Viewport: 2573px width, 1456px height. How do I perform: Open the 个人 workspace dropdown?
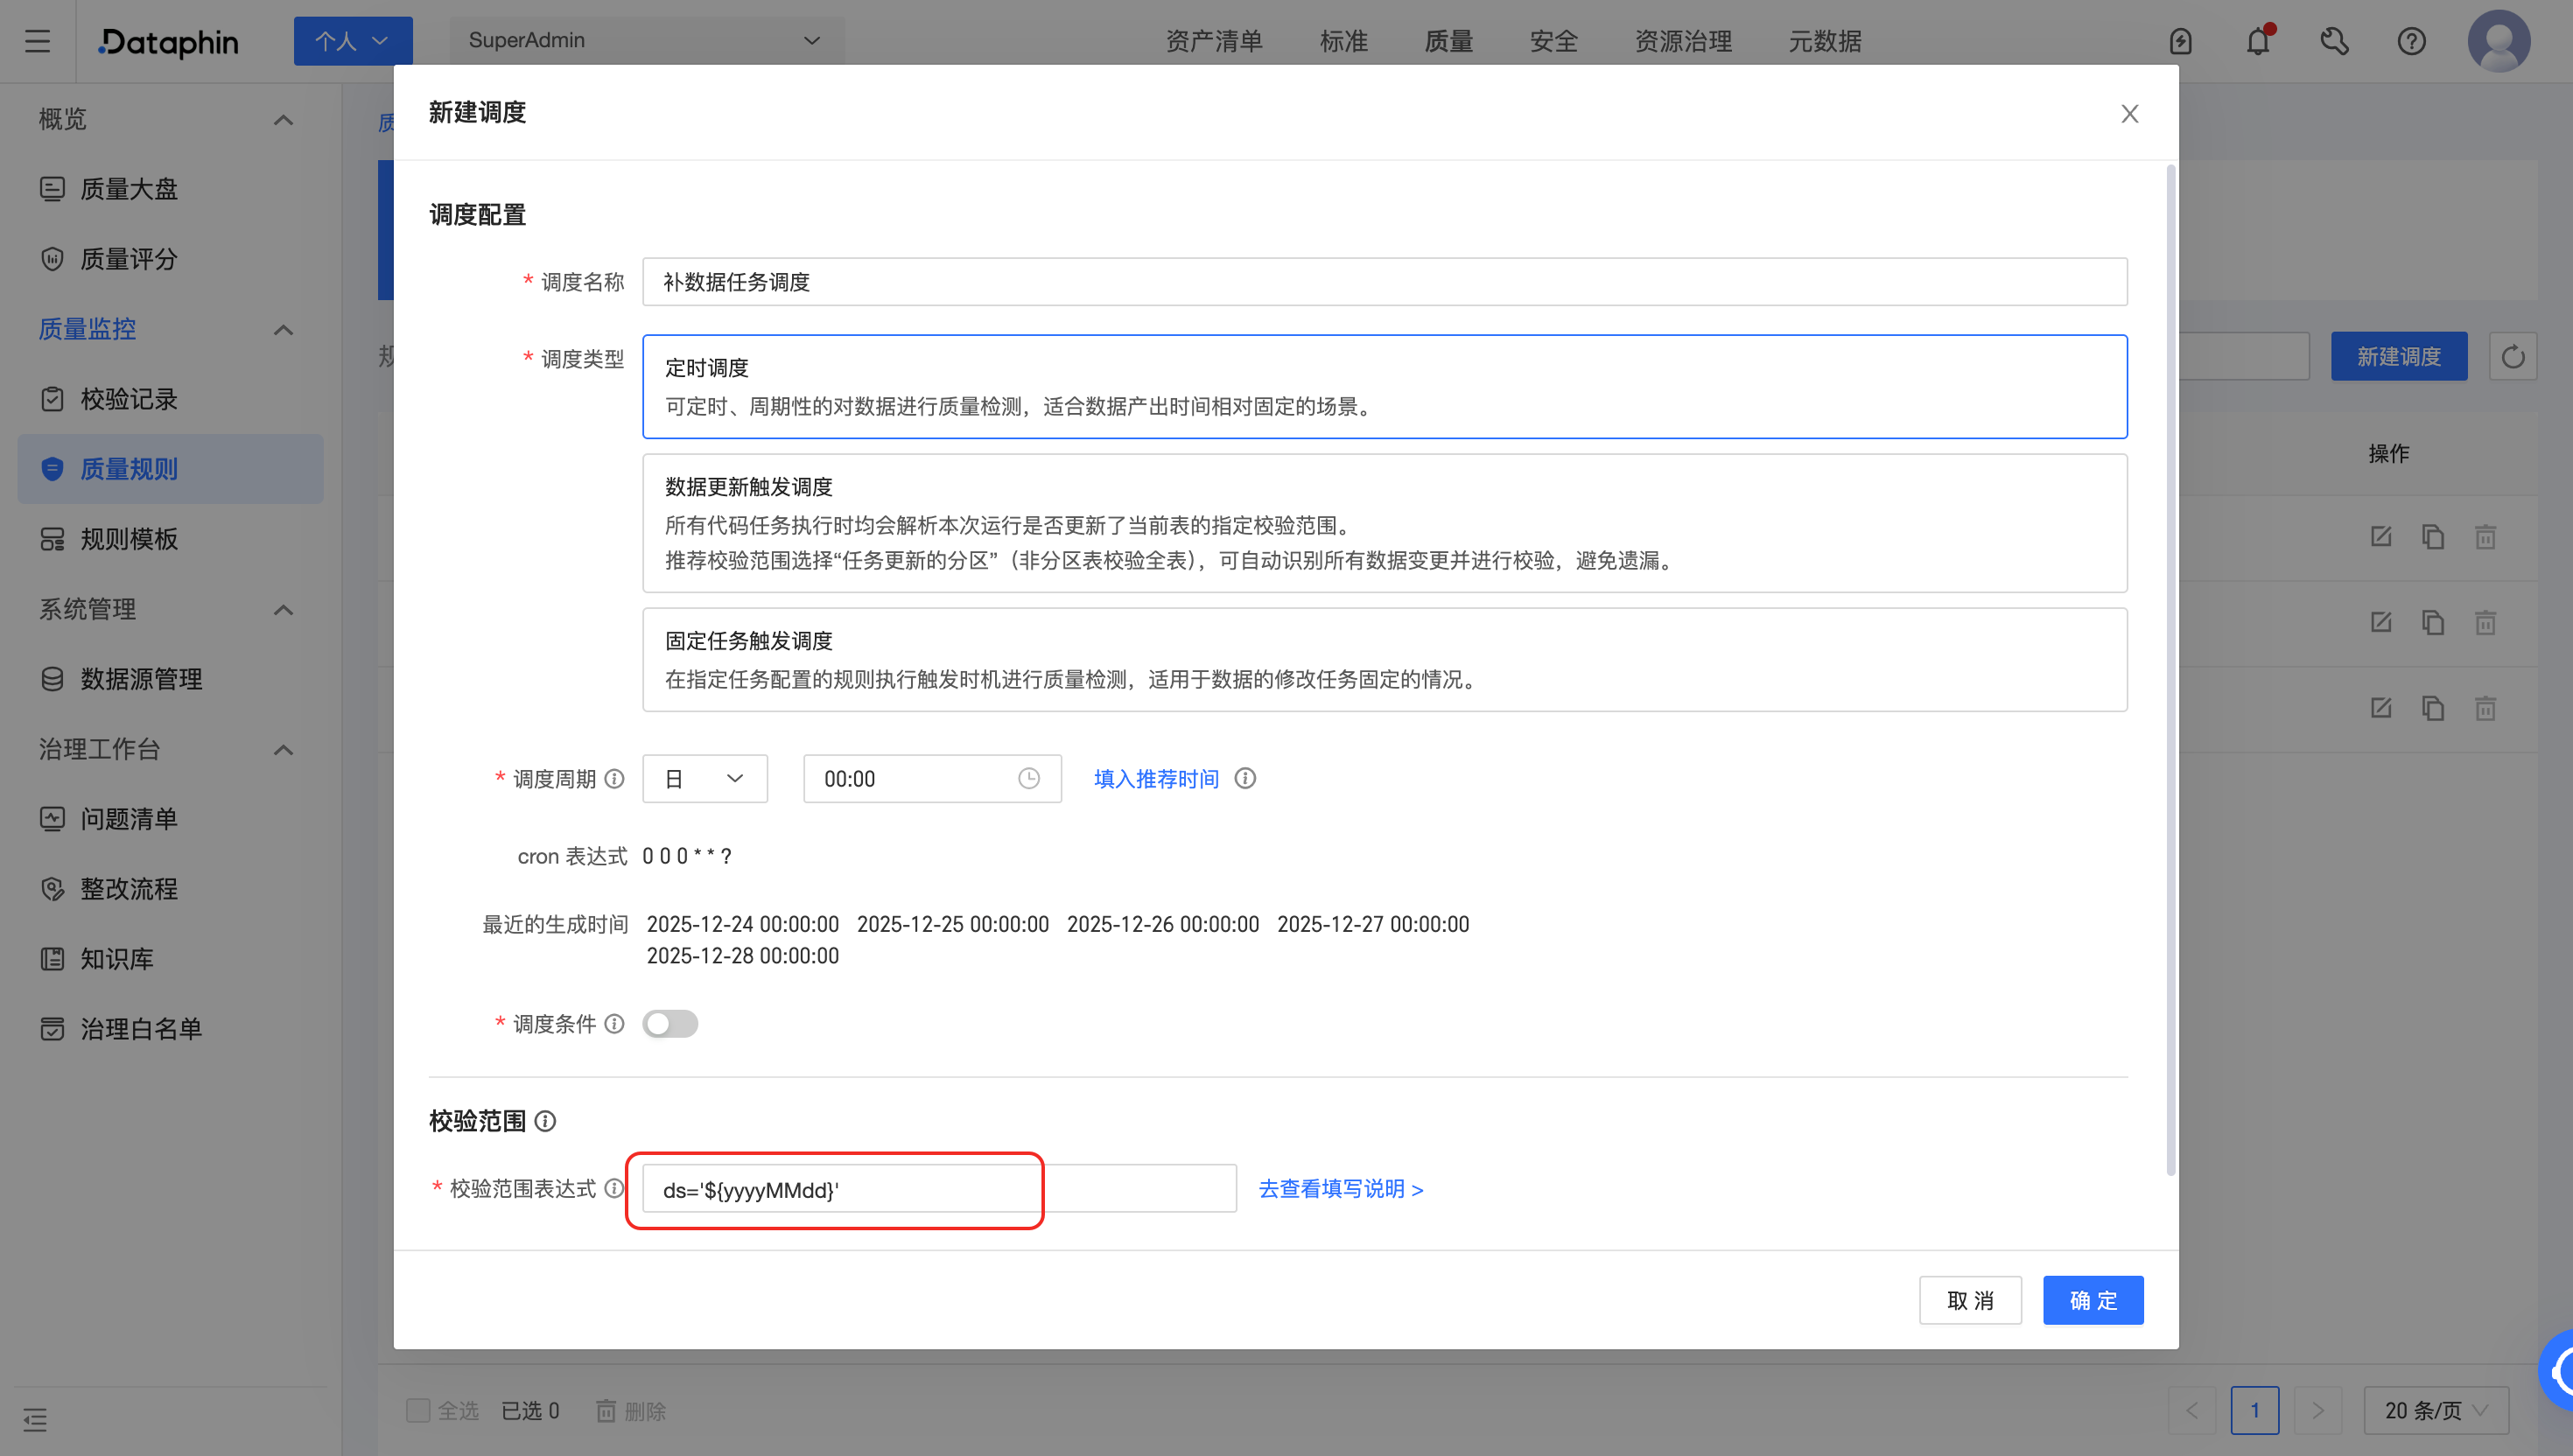click(352, 41)
